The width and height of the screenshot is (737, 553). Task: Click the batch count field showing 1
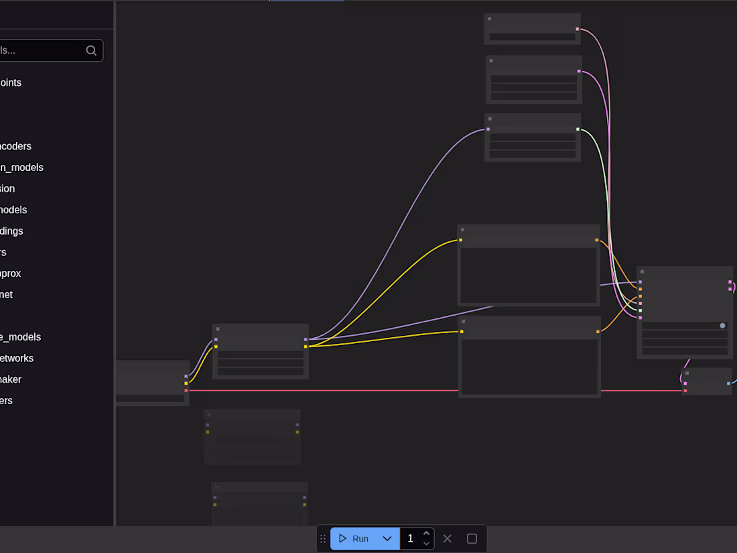click(x=411, y=538)
